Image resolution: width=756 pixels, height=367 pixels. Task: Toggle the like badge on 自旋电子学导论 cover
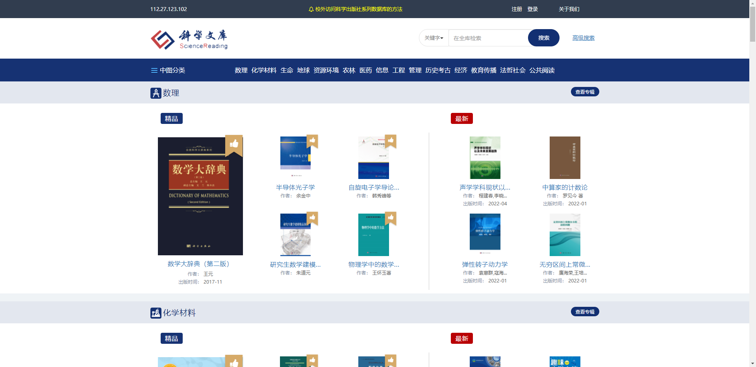point(391,141)
